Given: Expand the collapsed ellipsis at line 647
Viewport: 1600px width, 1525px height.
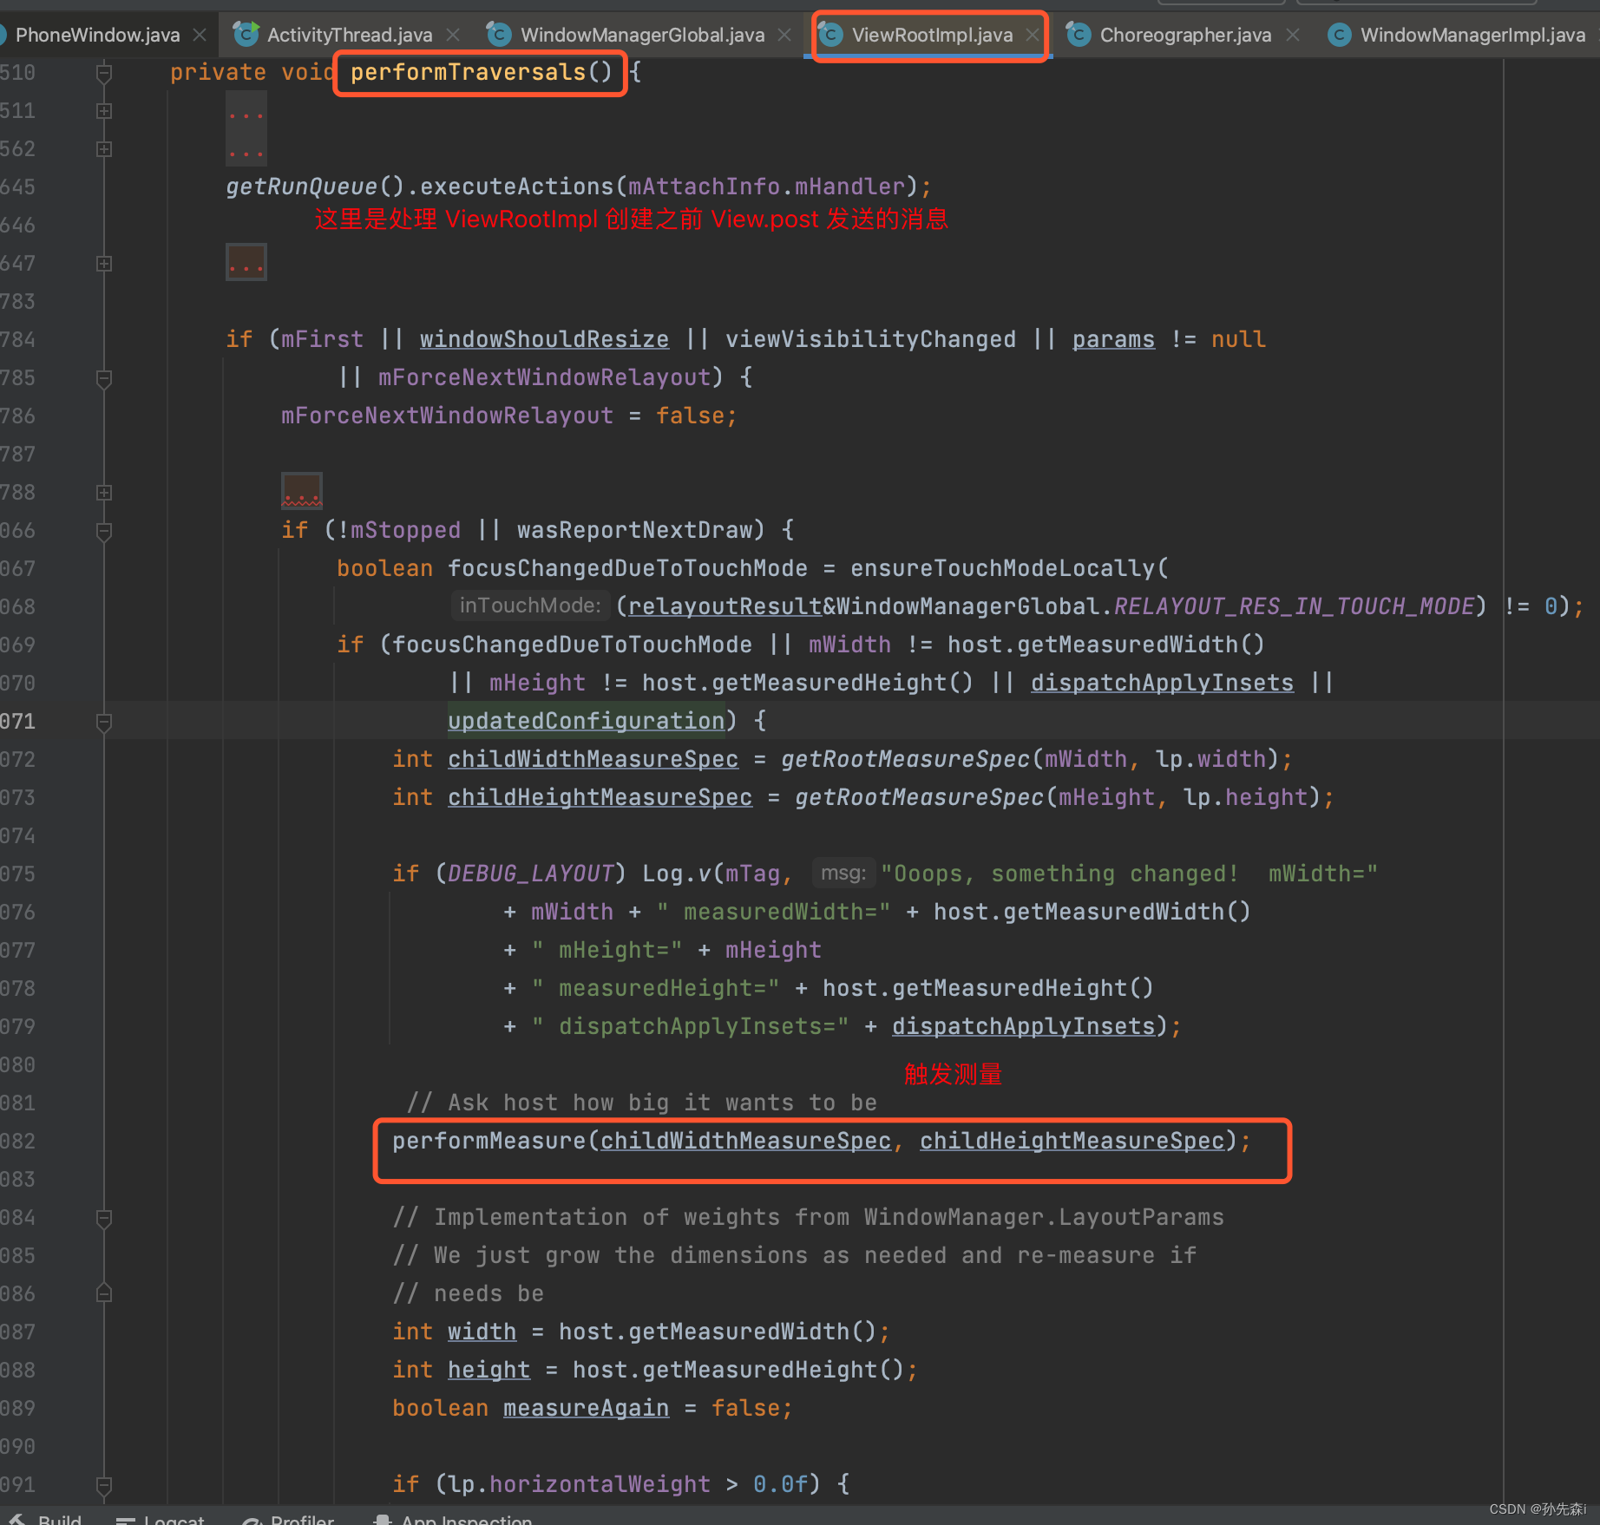Looking at the screenshot, I should pos(246,263).
